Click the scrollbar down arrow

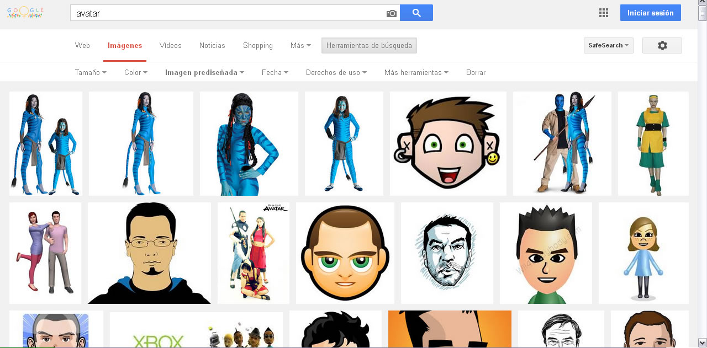coord(702,342)
